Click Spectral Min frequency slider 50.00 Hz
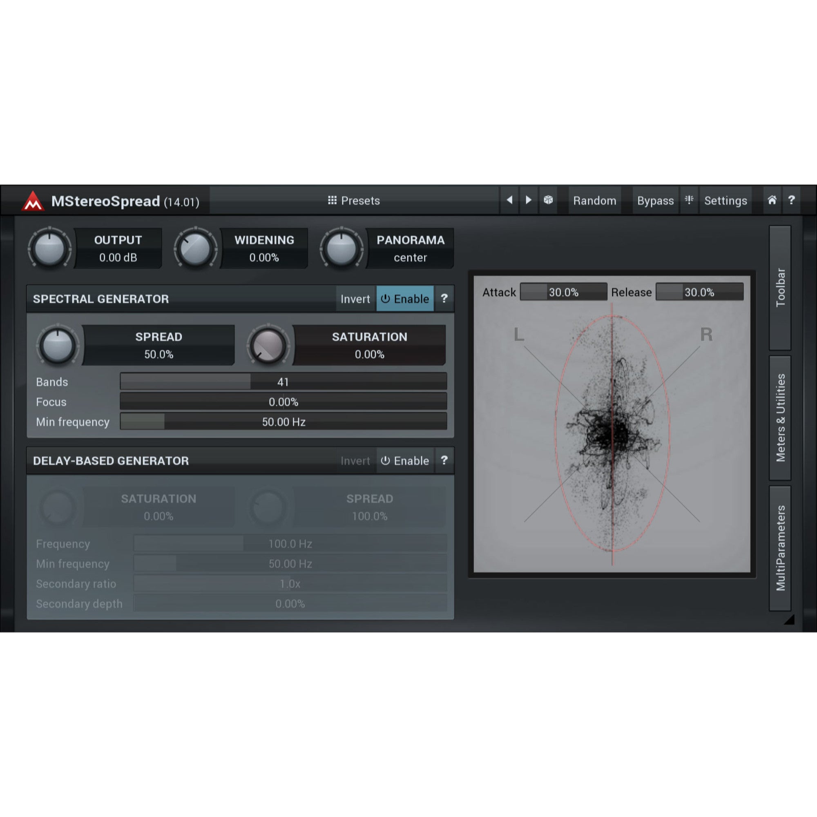The height and width of the screenshot is (817, 817). pyautogui.click(x=283, y=422)
